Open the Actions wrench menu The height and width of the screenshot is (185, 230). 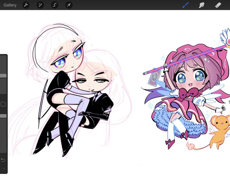coord(26,5)
